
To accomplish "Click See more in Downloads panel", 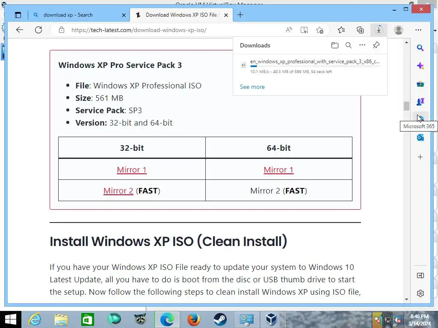I will click(x=252, y=87).
